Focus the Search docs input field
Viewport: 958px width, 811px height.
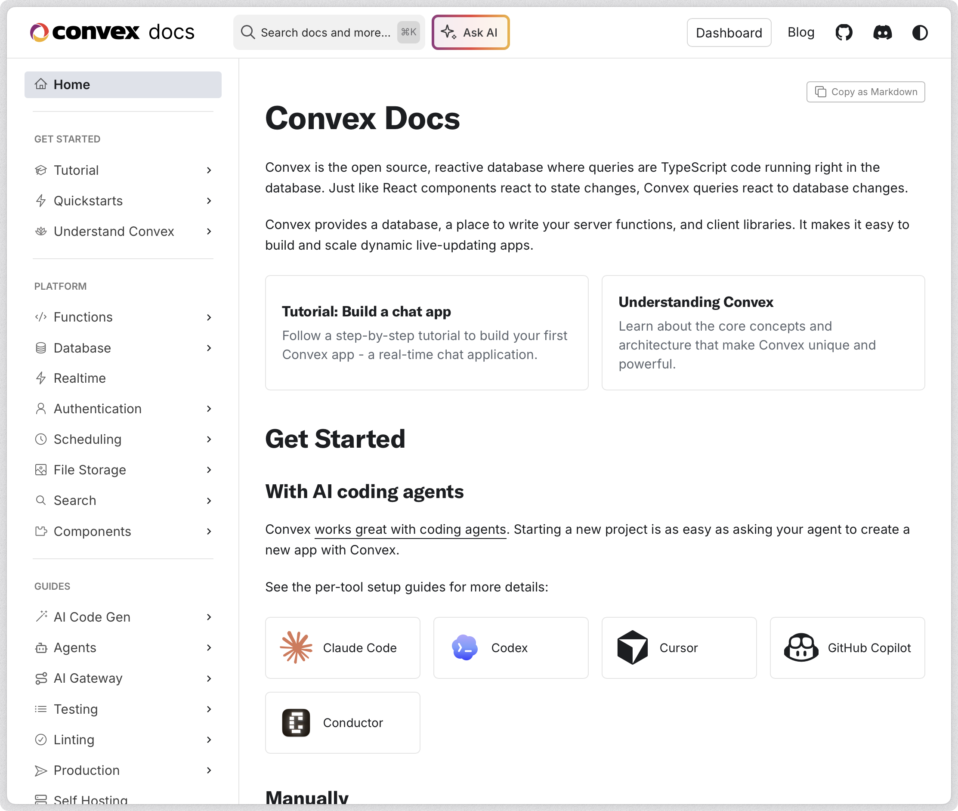[329, 32]
